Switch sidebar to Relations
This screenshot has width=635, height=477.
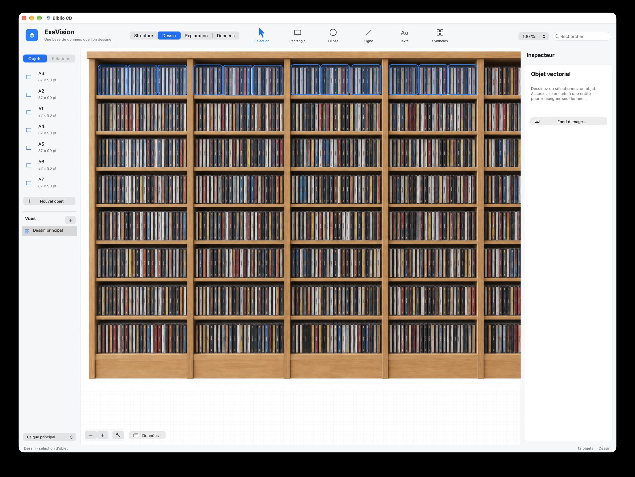click(x=61, y=59)
